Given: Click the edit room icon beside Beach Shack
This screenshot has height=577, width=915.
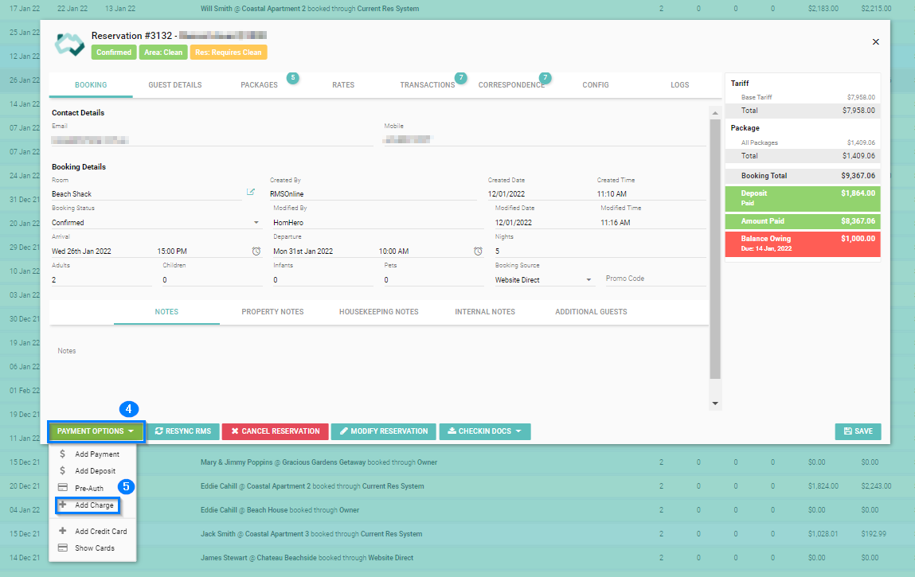Looking at the screenshot, I should click(251, 192).
